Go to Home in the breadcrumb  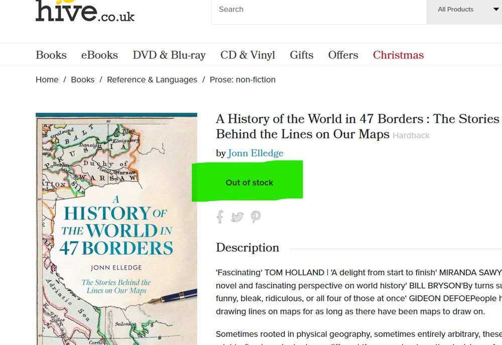point(47,80)
